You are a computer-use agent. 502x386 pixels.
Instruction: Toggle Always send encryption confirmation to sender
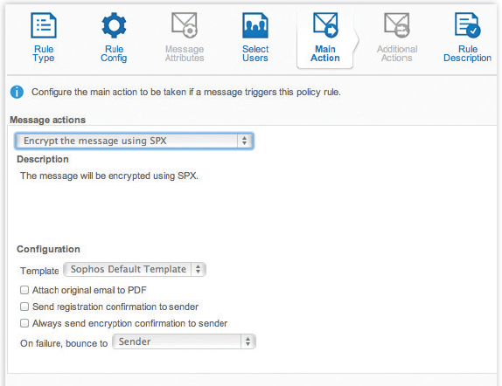pyautogui.click(x=24, y=323)
